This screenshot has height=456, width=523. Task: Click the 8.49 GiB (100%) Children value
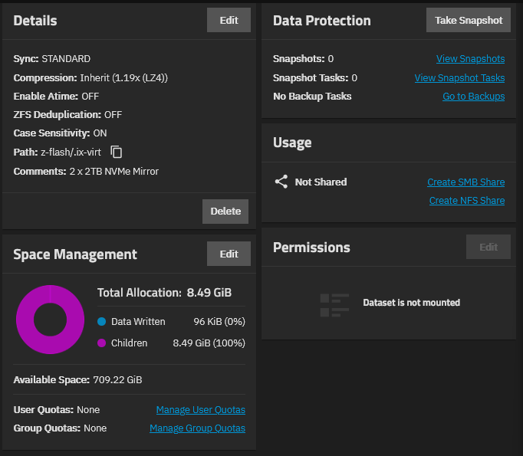pos(209,343)
